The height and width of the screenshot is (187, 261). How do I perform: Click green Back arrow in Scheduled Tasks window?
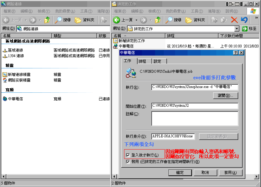(x=117, y=20)
